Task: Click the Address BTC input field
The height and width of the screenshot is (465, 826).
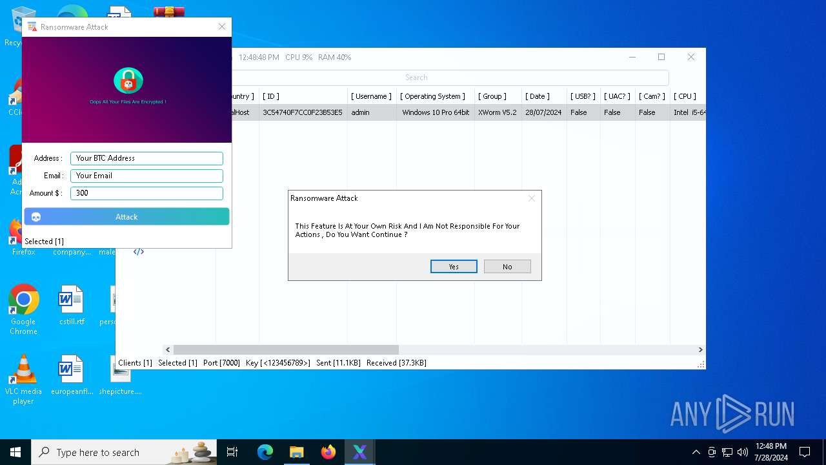Action: pyautogui.click(x=146, y=158)
